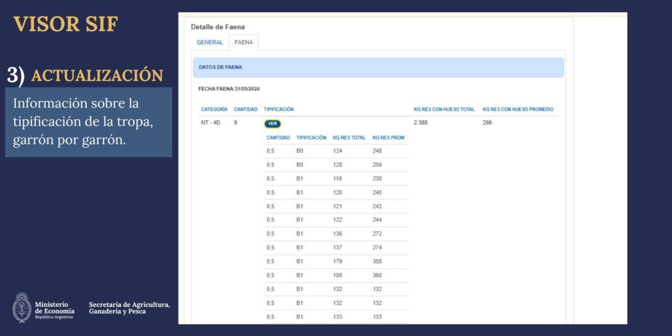The height and width of the screenshot is (336, 672).
Task: Click the 121 kg res total cell
Action: click(338, 206)
